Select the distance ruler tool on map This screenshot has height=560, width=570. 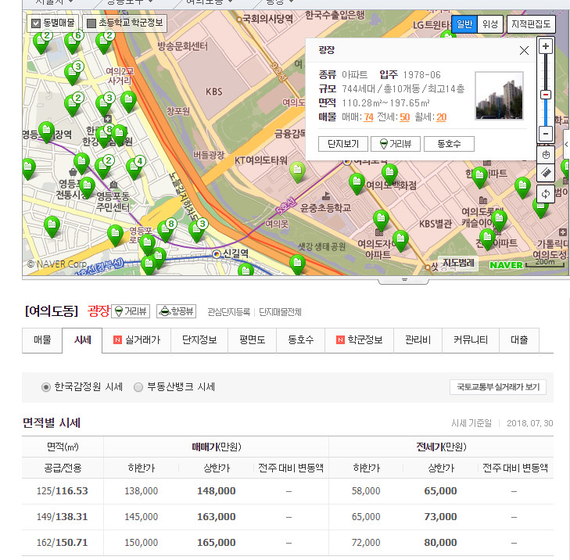pos(546,173)
